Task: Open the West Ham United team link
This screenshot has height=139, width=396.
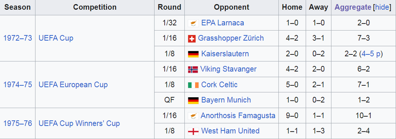Action: pos(230,131)
